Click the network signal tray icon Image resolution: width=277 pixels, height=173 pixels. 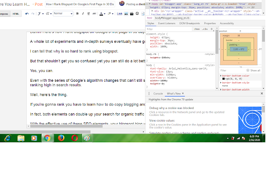coord(238,138)
